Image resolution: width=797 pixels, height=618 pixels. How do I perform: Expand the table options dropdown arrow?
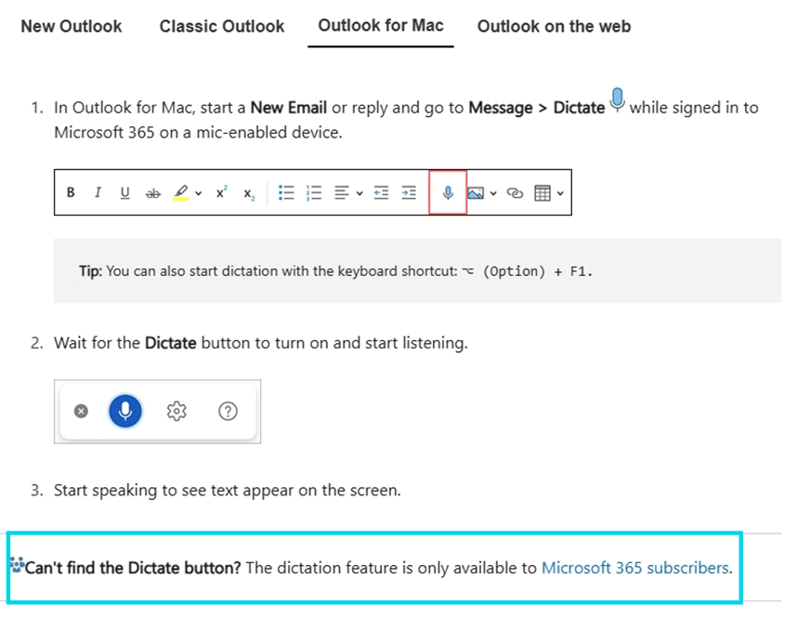point(560,193)
